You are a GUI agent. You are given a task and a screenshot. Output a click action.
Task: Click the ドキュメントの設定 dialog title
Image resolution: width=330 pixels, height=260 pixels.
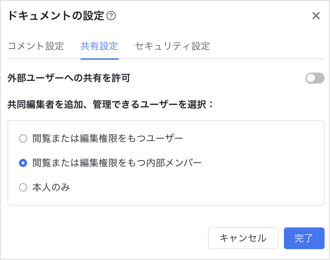click(56, 16)
